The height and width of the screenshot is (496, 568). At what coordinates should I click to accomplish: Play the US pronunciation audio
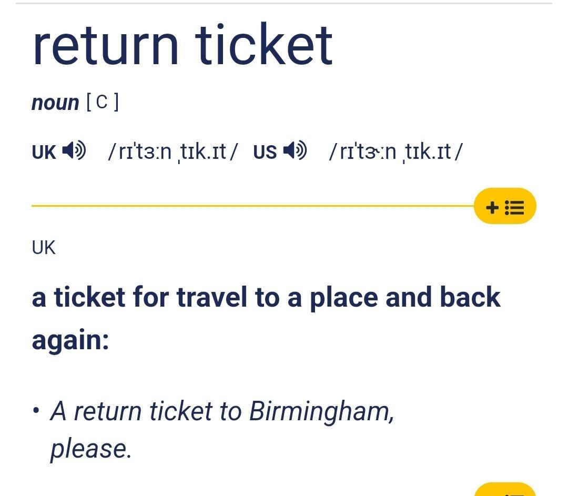click(x=295, y=150)
